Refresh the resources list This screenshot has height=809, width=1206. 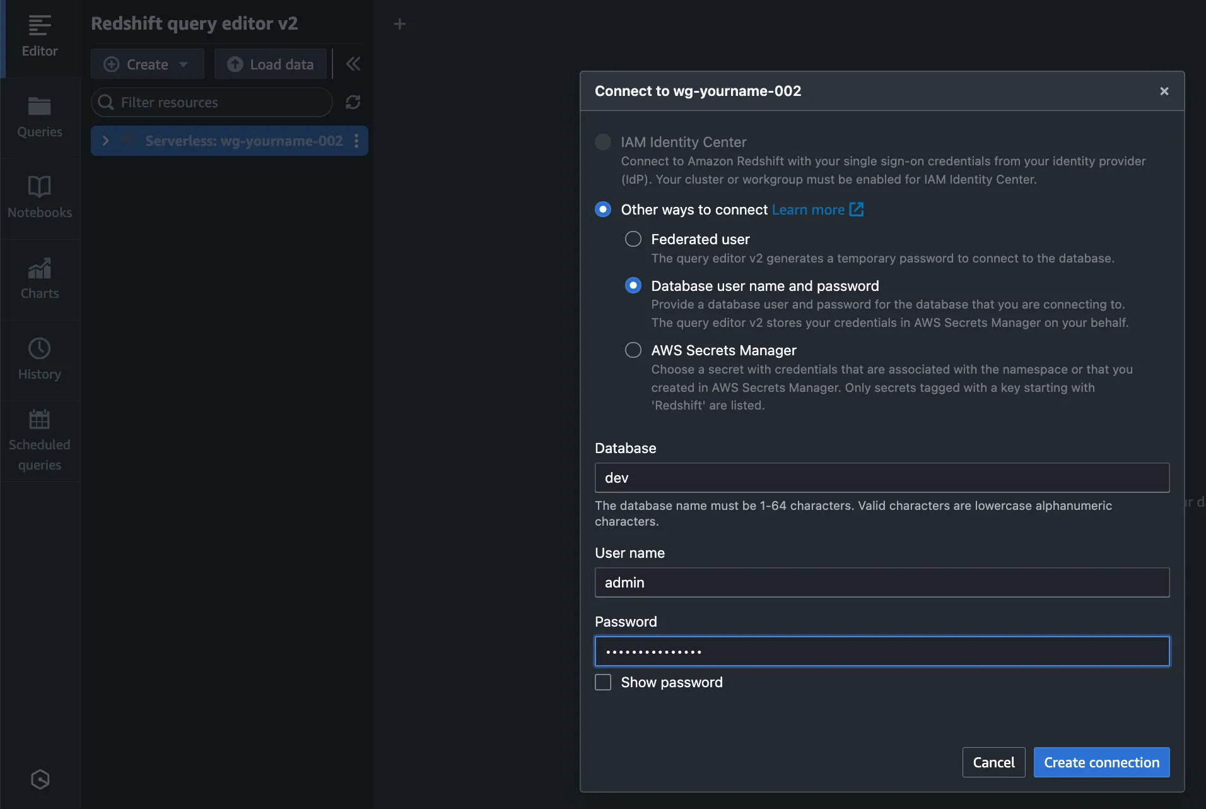(x=353, y=102)
